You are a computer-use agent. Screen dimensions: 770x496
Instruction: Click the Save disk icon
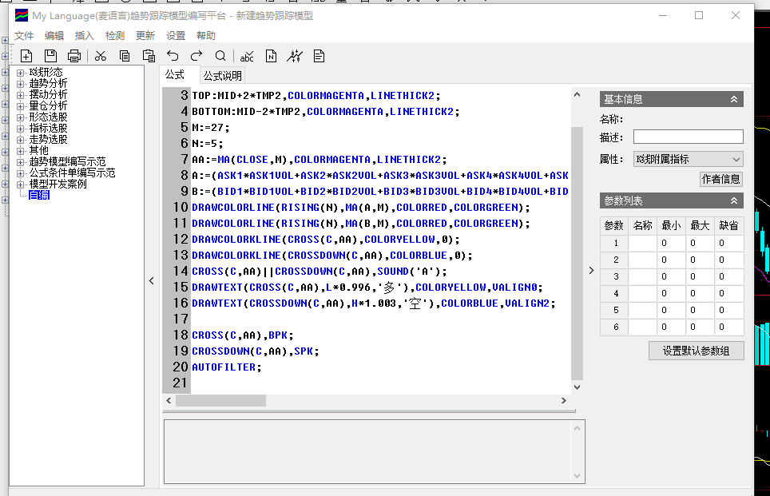[x=50, y=56]
